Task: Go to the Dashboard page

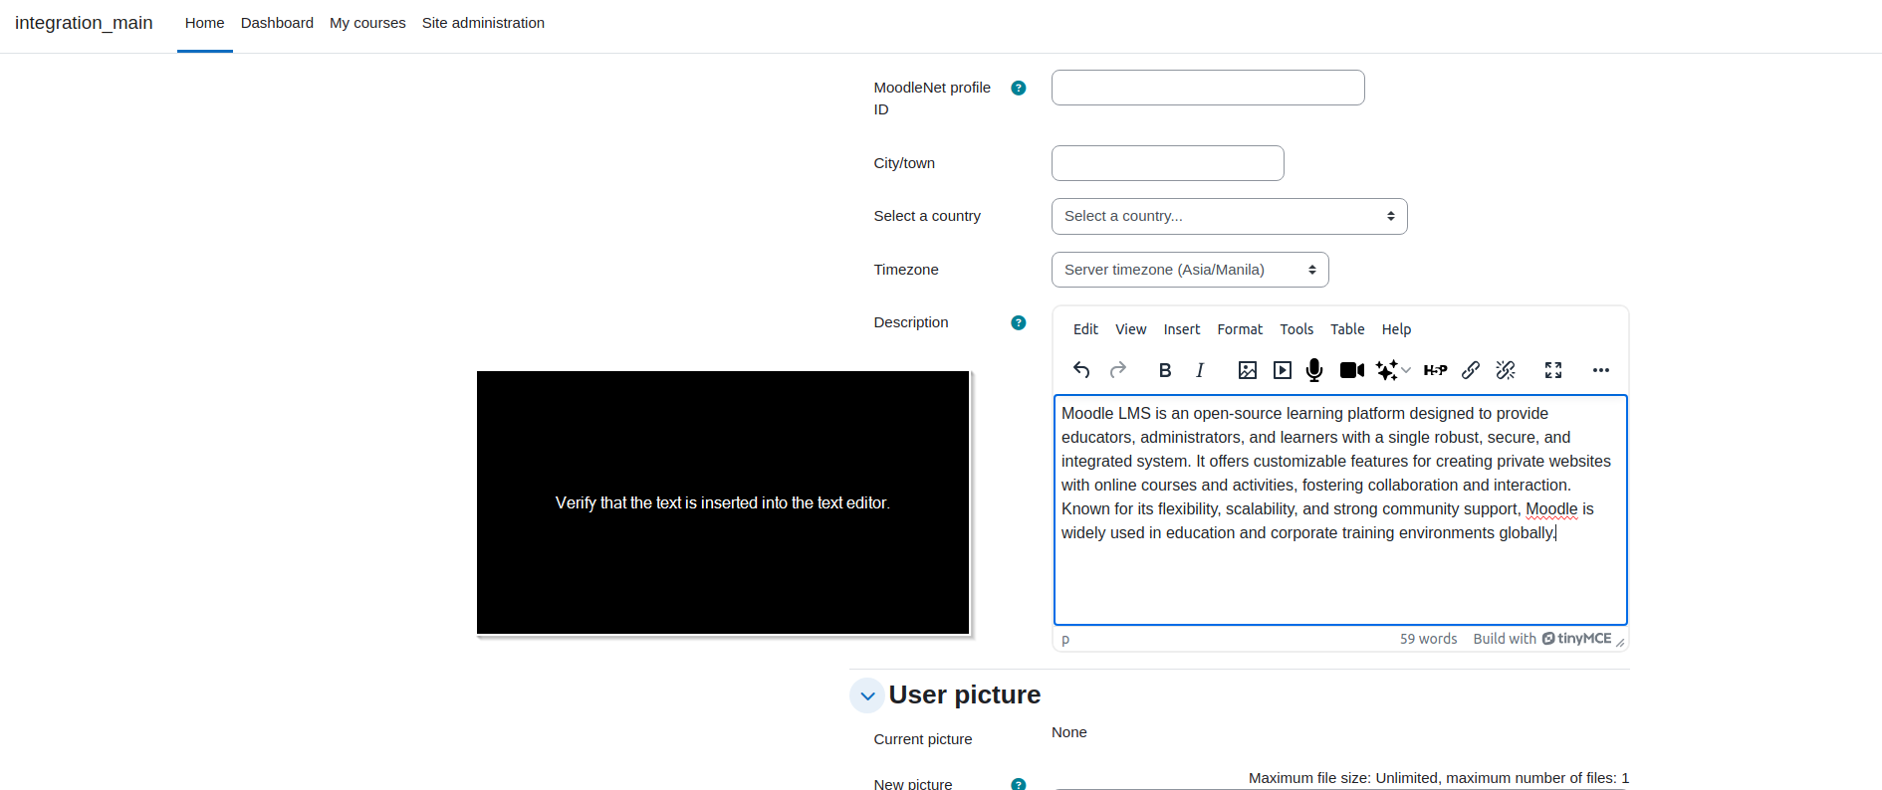Action: (x=277, y=23)
